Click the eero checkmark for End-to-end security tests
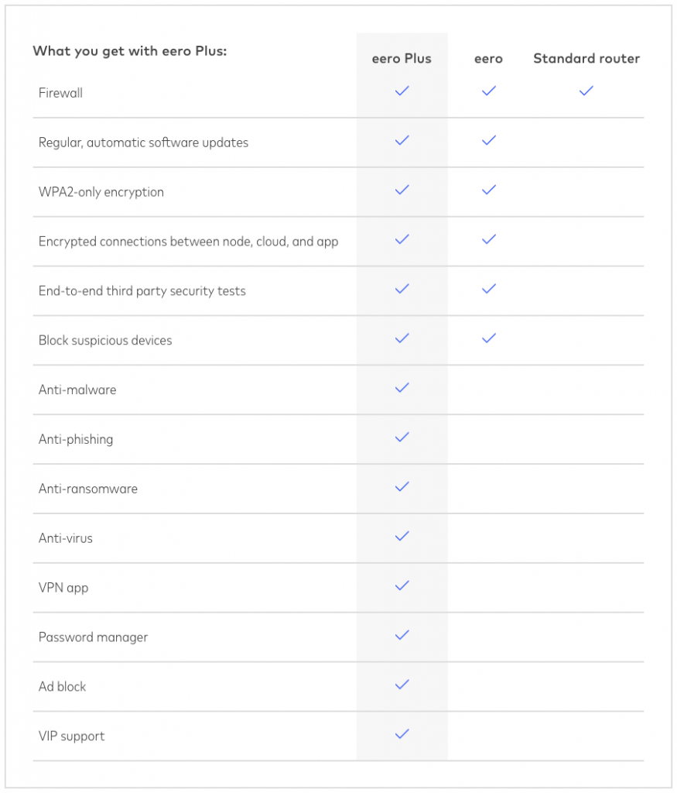 [488, 289]
